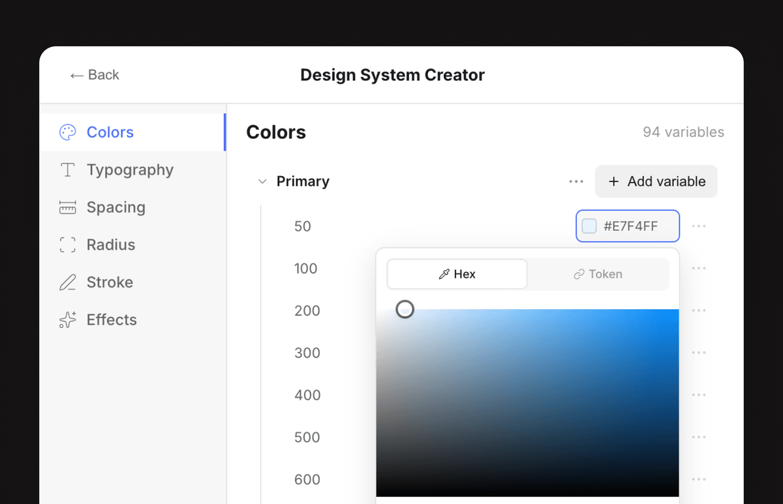Click the Design System Creator title
This screenshot has width=783, height=504.
click(392, 75)
